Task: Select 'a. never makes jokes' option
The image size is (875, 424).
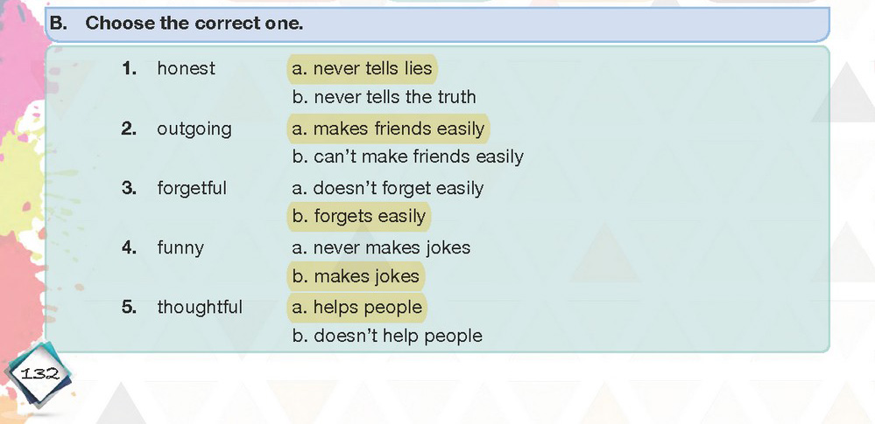Action: 381,247
